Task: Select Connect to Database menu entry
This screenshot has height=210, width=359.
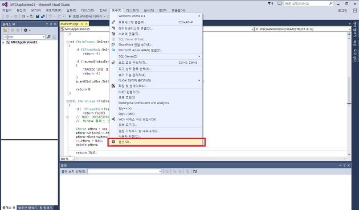Action: pos(156,28)
